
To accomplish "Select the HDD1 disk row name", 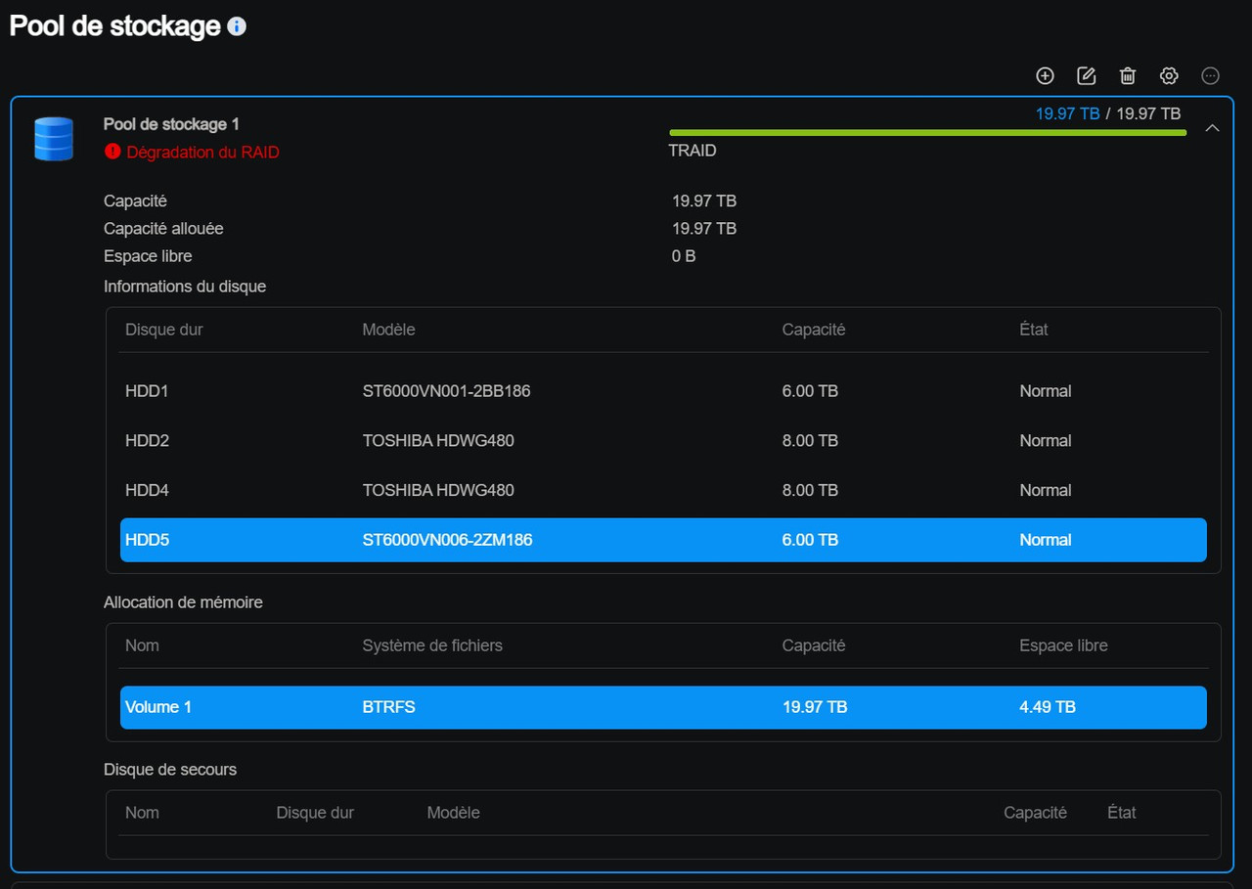I will click(x=147, y=391).
